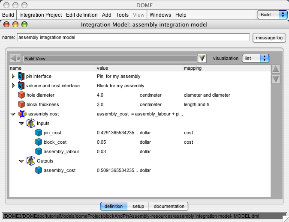Select the 'block thickness' row label
This screenshot has height=222, width=289.
(x=43, y=104)
